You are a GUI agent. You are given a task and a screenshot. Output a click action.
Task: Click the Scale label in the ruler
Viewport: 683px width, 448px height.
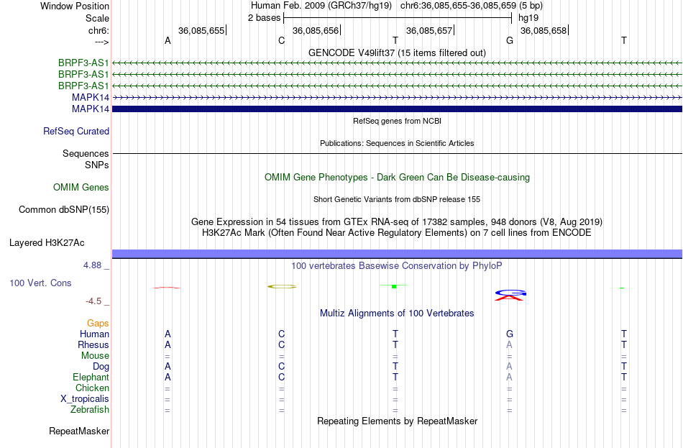point(97,18)
